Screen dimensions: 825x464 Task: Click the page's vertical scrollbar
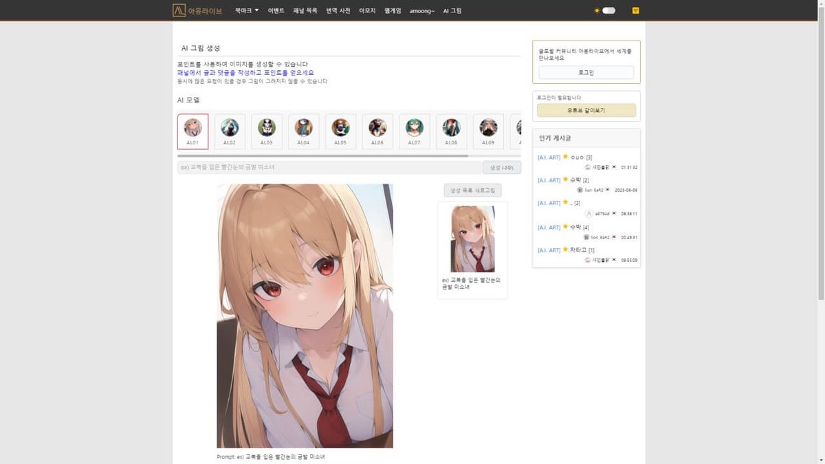pyautogui.click(x=821, y=155)
